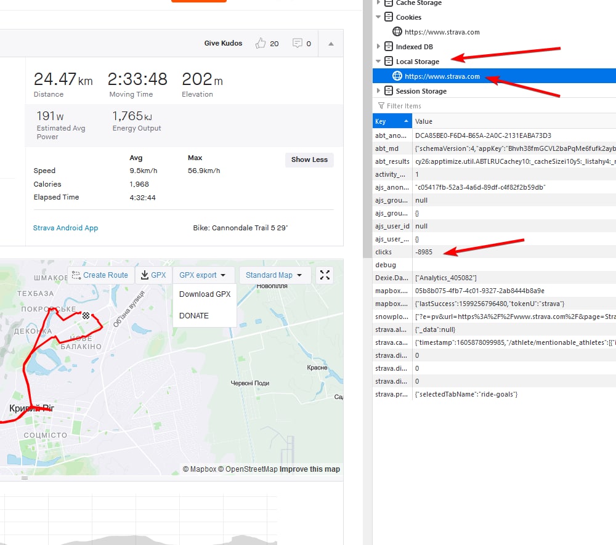Select the snowplo... key row
This screenshot has width=616, height=545.
(392, 317)
